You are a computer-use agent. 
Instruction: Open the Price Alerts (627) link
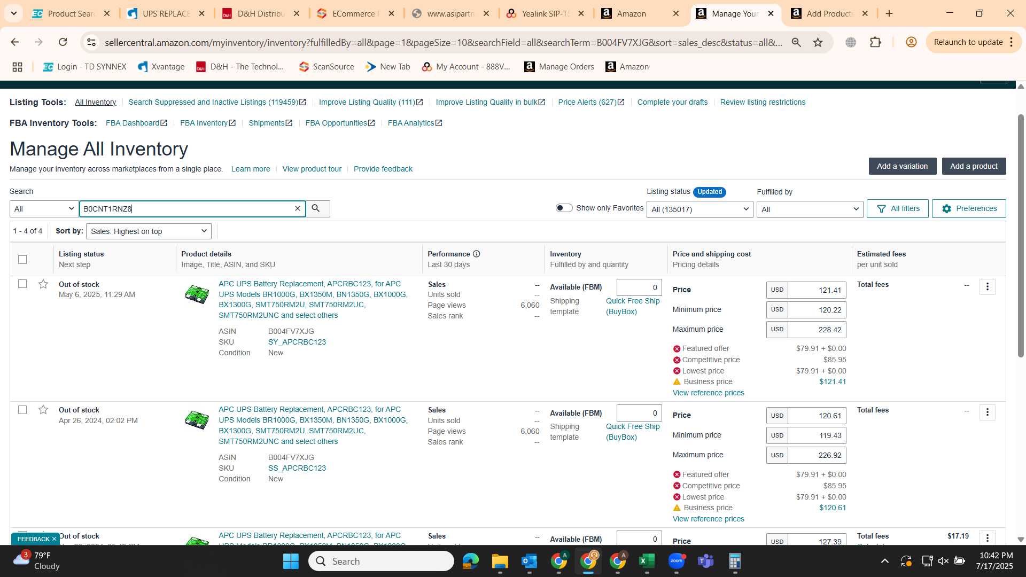[x=591, y=102]
